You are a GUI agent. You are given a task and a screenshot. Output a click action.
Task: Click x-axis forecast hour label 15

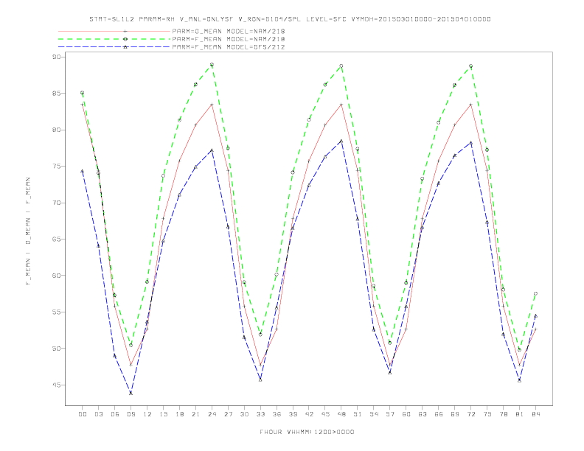[163, 414]
